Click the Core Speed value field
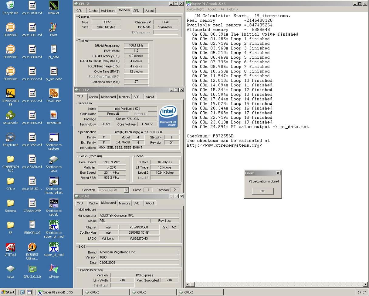369x296 pixels. click(111, 162)
